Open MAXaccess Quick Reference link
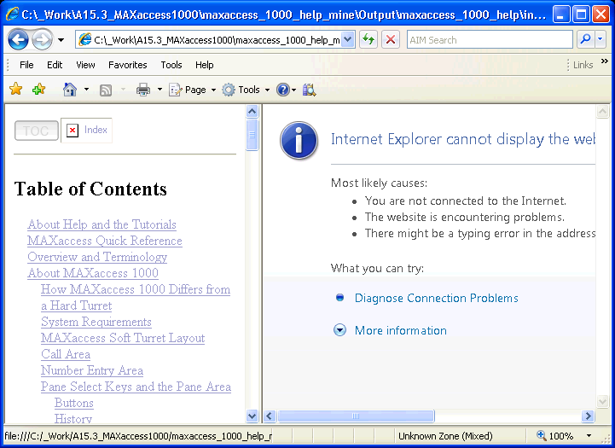The height and width of the screenshot is (448, 615). (x=105, y=241)
